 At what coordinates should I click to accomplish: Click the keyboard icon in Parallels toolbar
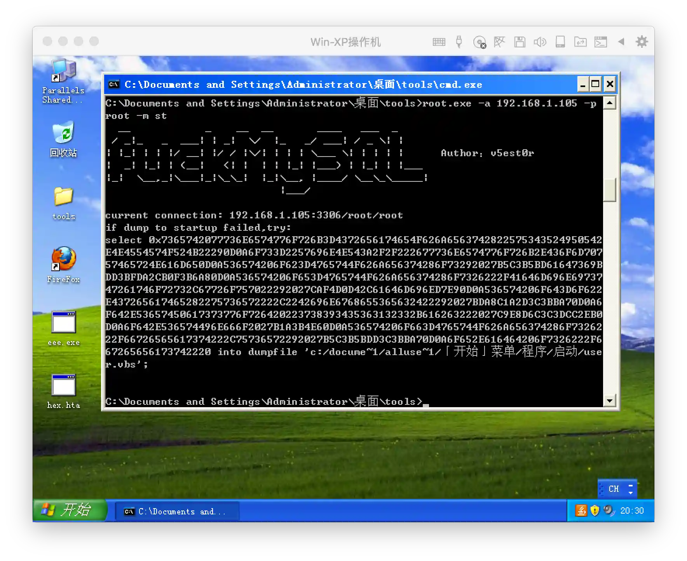(439, 42)
